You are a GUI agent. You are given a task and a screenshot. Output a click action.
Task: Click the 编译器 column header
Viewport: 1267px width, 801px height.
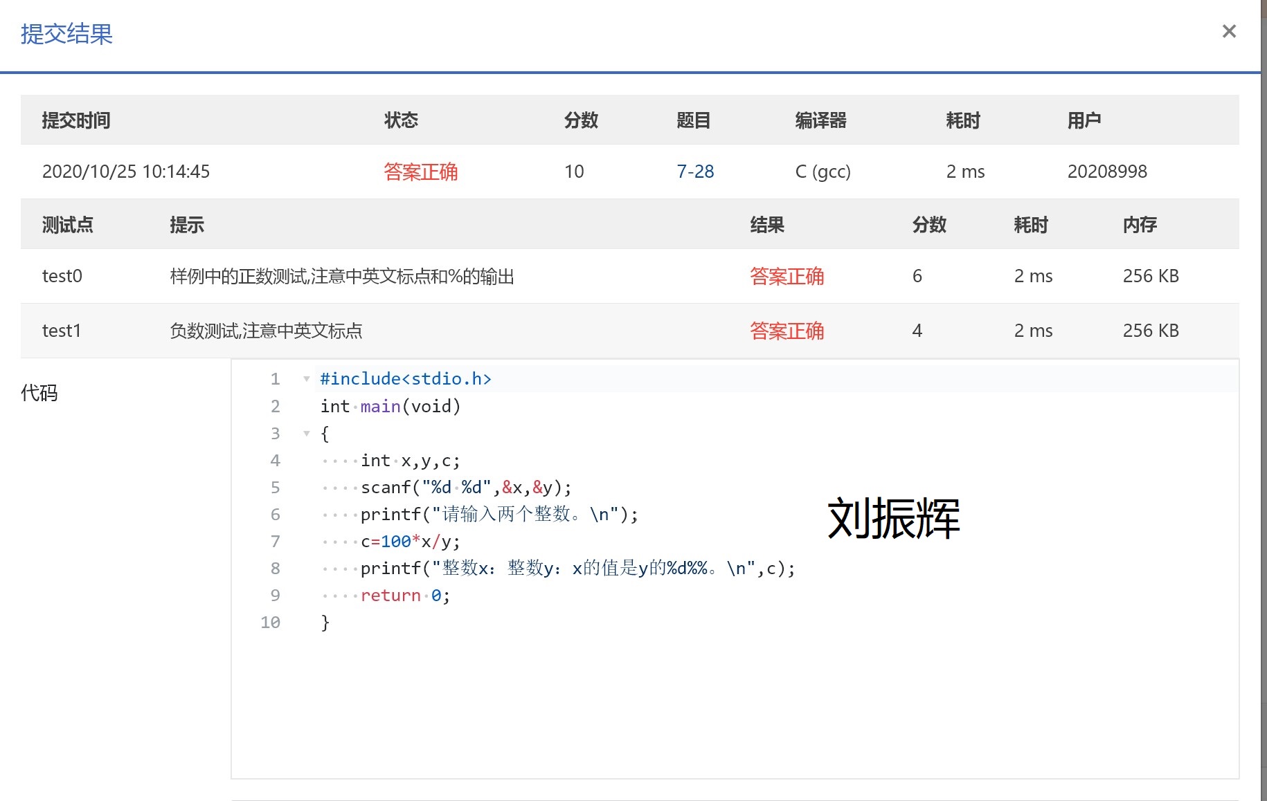(x=821, y=120)
